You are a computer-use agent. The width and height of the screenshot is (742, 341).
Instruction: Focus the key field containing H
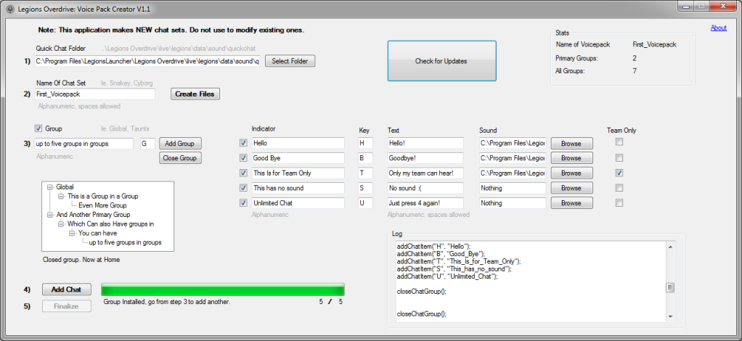point(365,143)
